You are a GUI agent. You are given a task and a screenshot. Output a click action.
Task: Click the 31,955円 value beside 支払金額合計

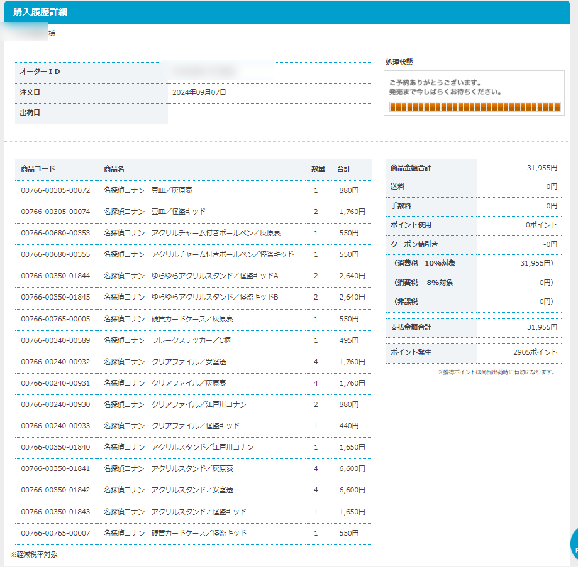[542, 327]
